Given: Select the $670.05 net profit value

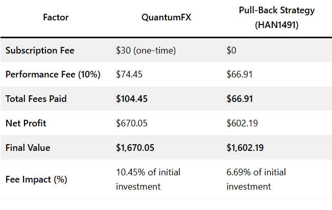Looking at the screenshot, I should click(x=132, y=123).
